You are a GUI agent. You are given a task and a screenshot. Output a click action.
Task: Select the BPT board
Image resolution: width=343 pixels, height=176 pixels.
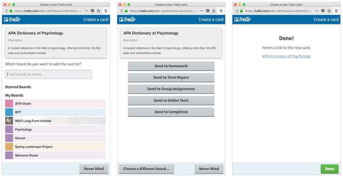pos(55,112)
